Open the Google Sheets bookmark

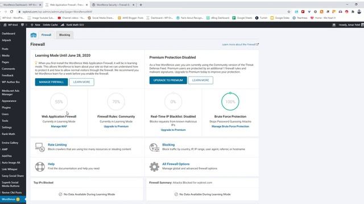point(242,18)
